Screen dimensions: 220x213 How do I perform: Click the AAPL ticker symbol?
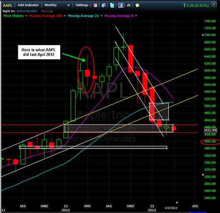pyautogui.click(x=7, y=5)
